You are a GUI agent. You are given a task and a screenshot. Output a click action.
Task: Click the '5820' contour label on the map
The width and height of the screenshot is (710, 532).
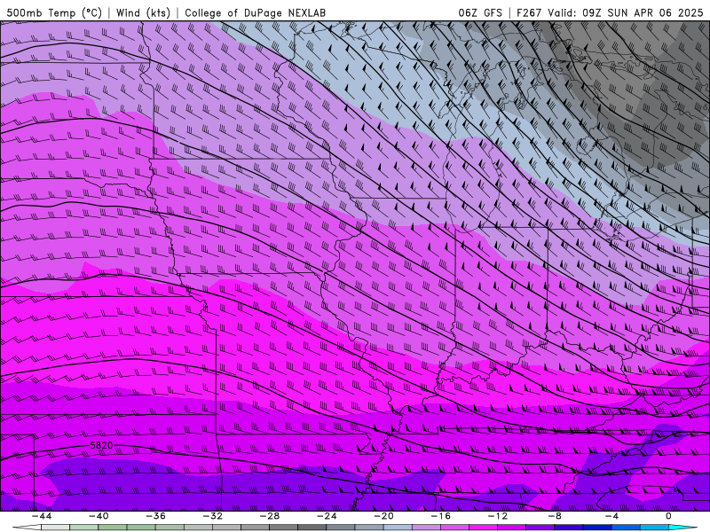coord(101,446)
